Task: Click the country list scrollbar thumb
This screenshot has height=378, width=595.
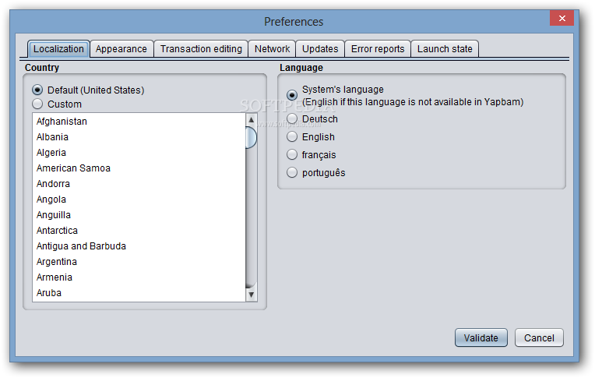Action: pos(252,137)
